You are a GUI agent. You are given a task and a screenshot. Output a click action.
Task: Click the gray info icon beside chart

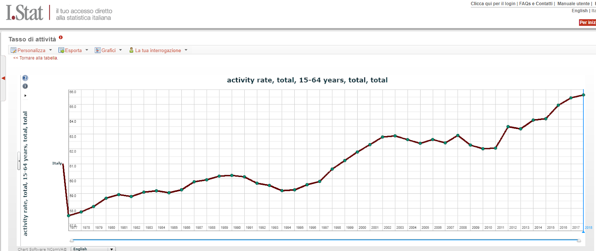[x=25, y=86]
